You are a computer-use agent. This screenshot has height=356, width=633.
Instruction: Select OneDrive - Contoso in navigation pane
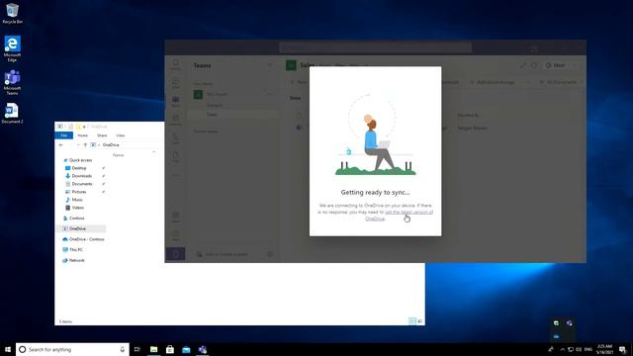pos(86,239)
